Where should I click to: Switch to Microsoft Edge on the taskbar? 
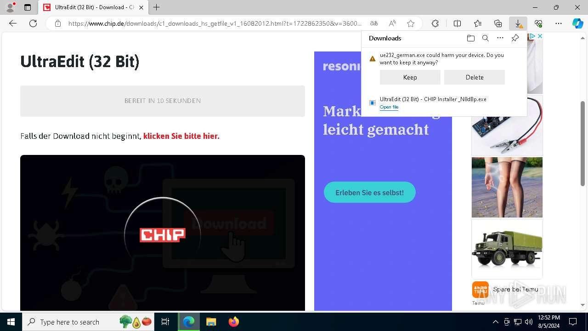[x=189, y=322]
